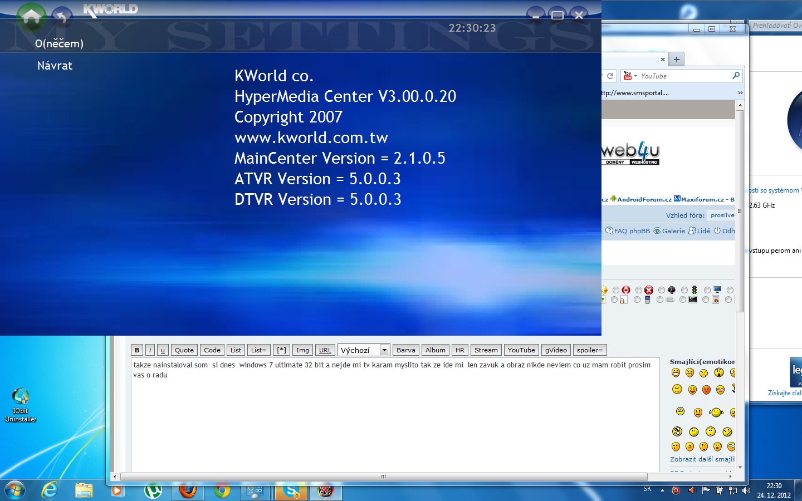This screenshot has width=802, height=501.
Task: Click the horizontal scrollbar below the message editor
Action: pos(384,477)
